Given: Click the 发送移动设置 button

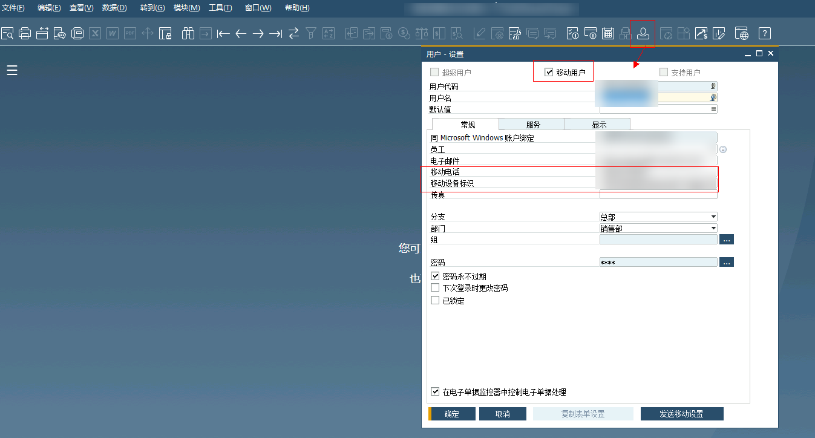Looking at the screenshot, I should pyautogui.click(x=682, y=414).
